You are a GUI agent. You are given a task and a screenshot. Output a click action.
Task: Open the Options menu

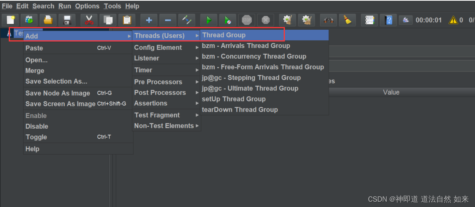pyautogui.click(x=87, y=6)
